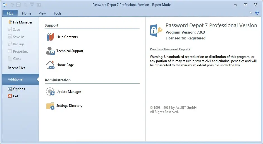Open the View tab
This screenshot has height=144, width=263.
42,13
